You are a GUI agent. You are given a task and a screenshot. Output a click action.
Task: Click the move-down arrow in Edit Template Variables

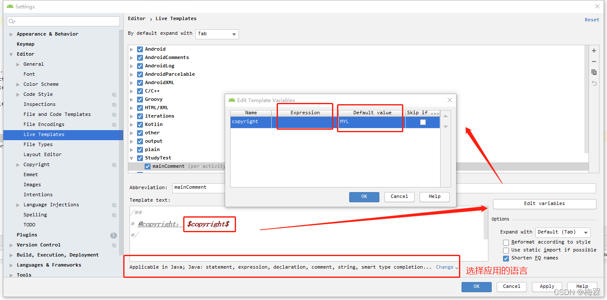pyautogui.click(x=446, y=126)
